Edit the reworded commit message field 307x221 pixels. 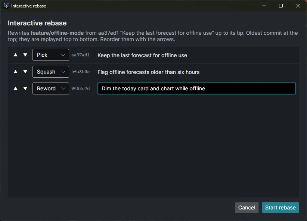point(197,89)
